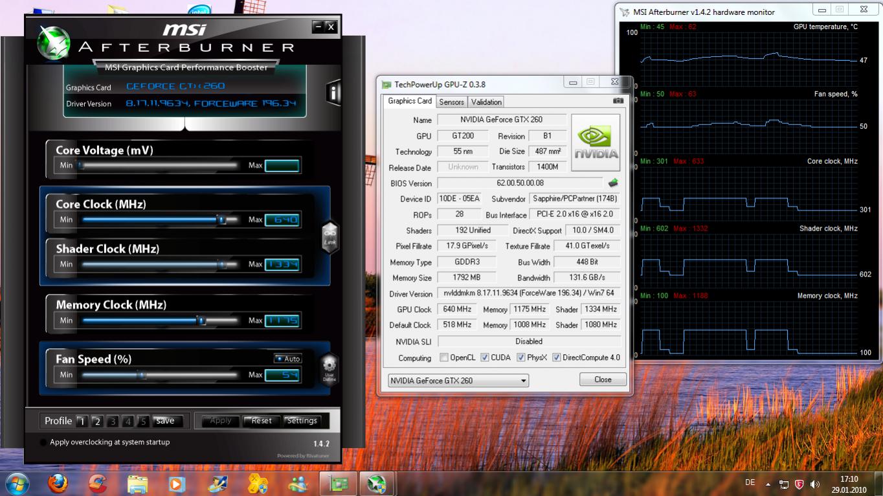The height and width of the screenshot is (496, 883).
Task: Show hidden tray icons arrow
Action: (x=768, y=484)
